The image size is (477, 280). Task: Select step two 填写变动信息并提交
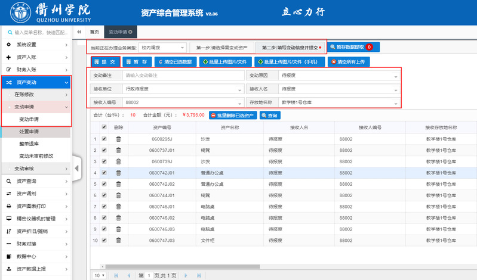point(290,48)
